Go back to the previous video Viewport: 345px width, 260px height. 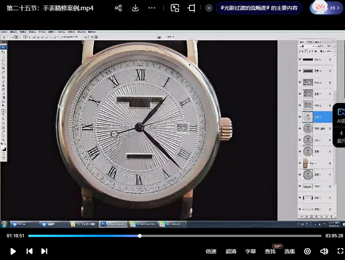[29, 251]
